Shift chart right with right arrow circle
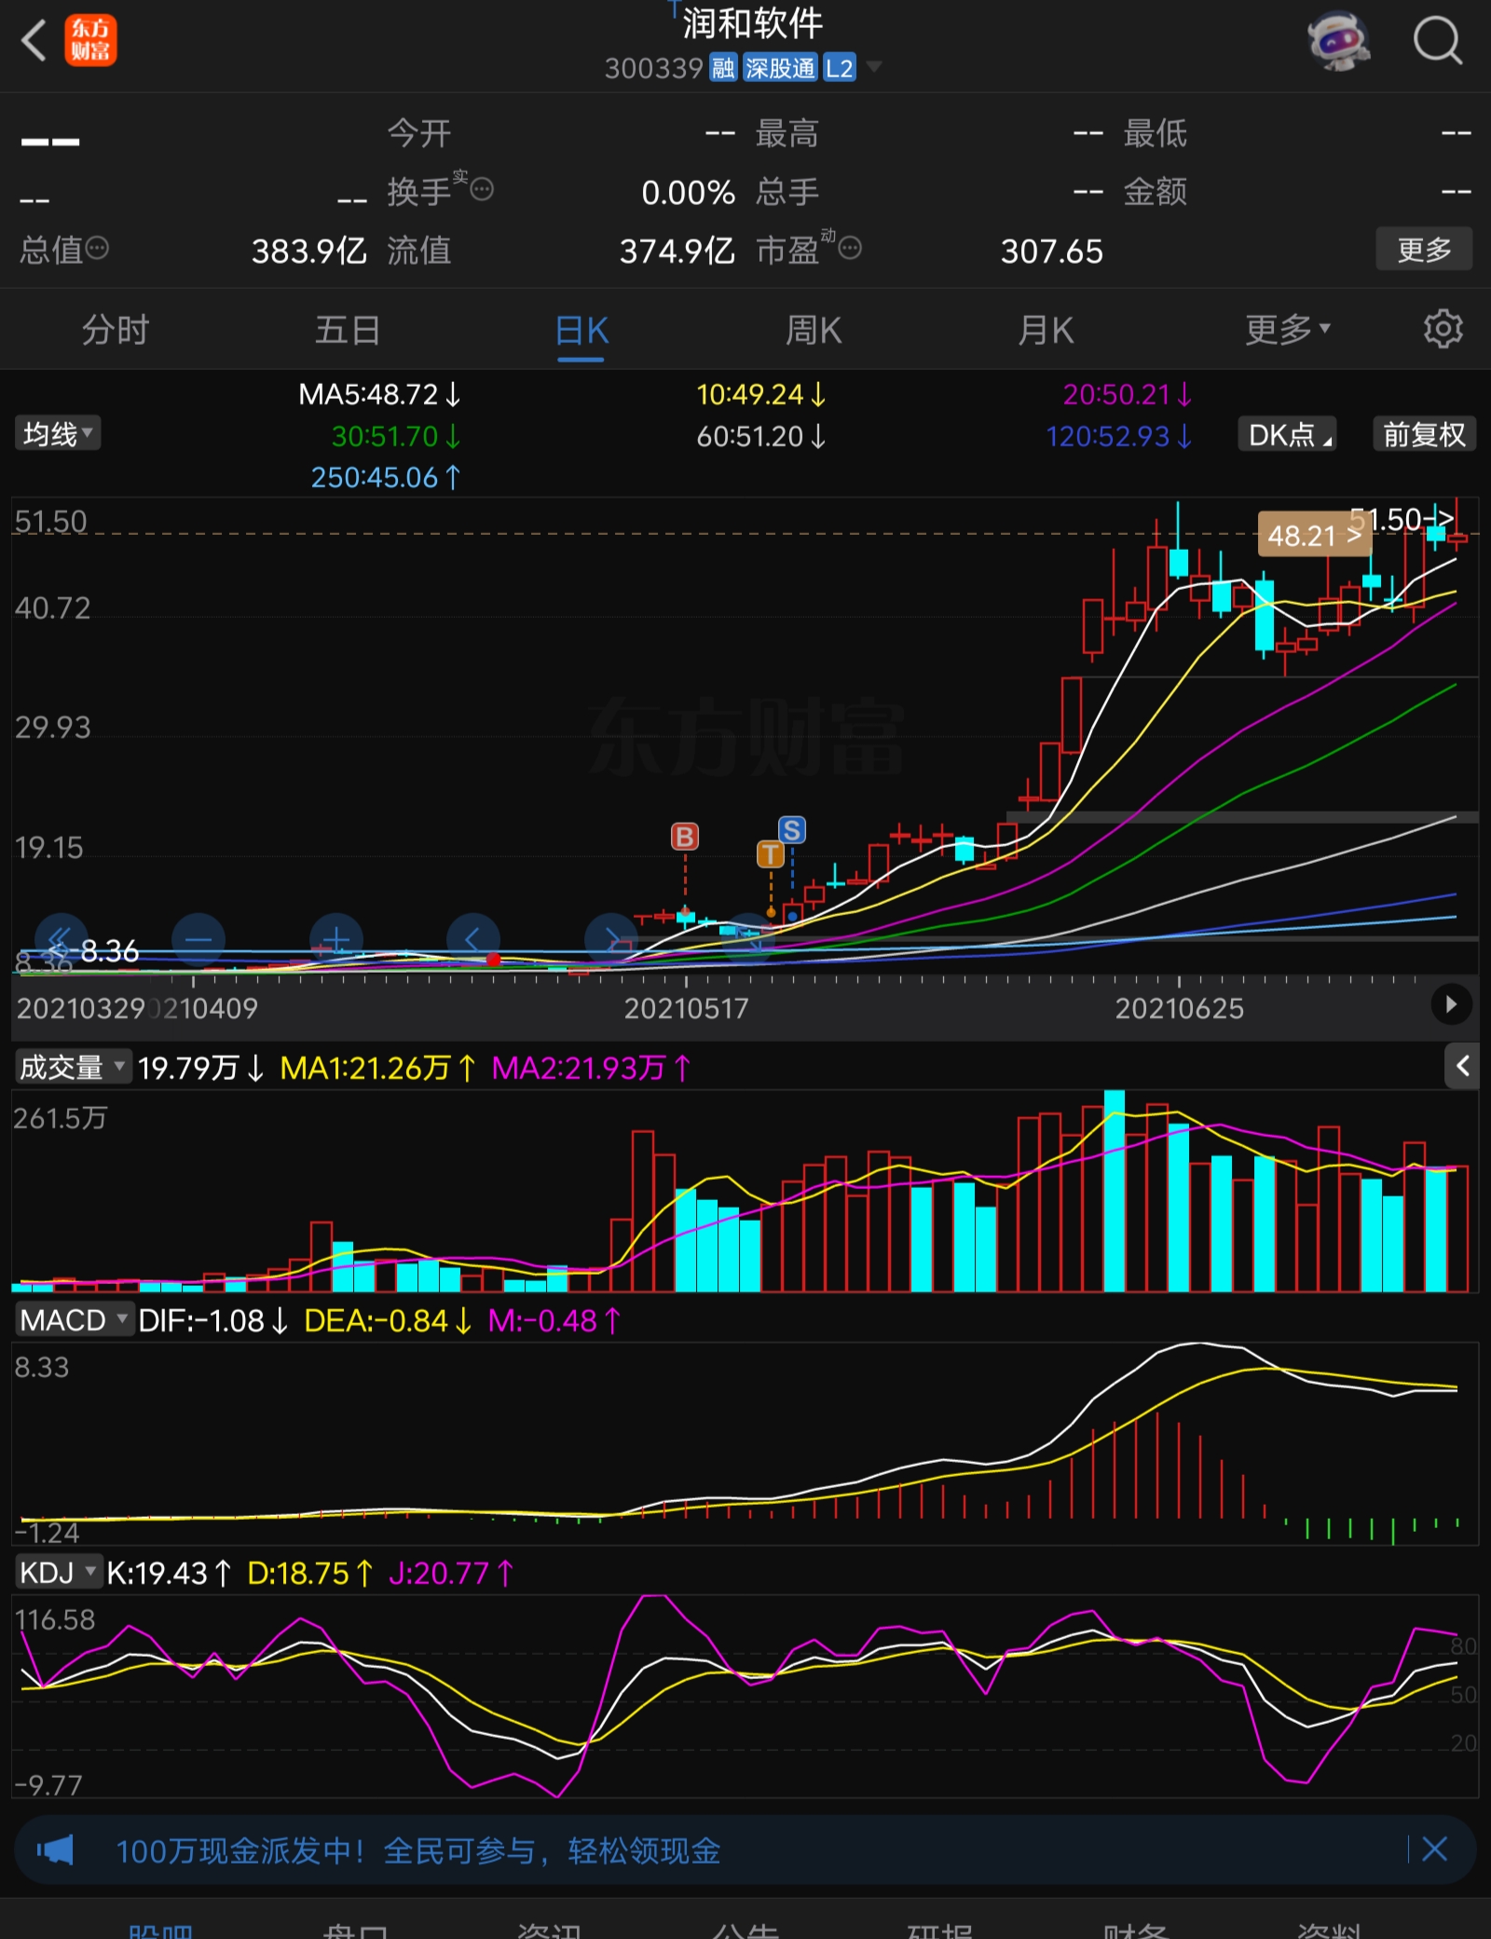 (610, 939)
